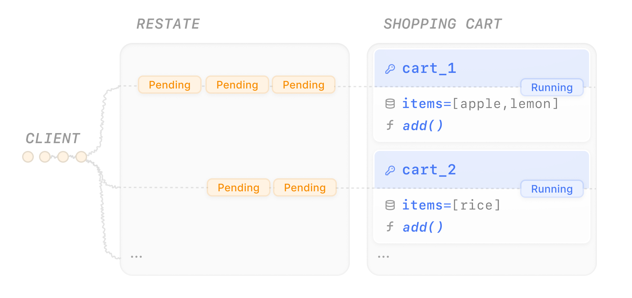Select the third Pending badge in cart_1 queue

click(x=304, y=85)
